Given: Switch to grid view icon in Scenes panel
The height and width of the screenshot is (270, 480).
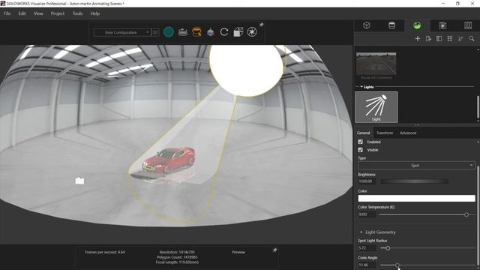Looking at the screenshot, I should click(x=450, y=38).
